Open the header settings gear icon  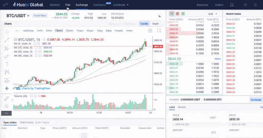[255, 5]
